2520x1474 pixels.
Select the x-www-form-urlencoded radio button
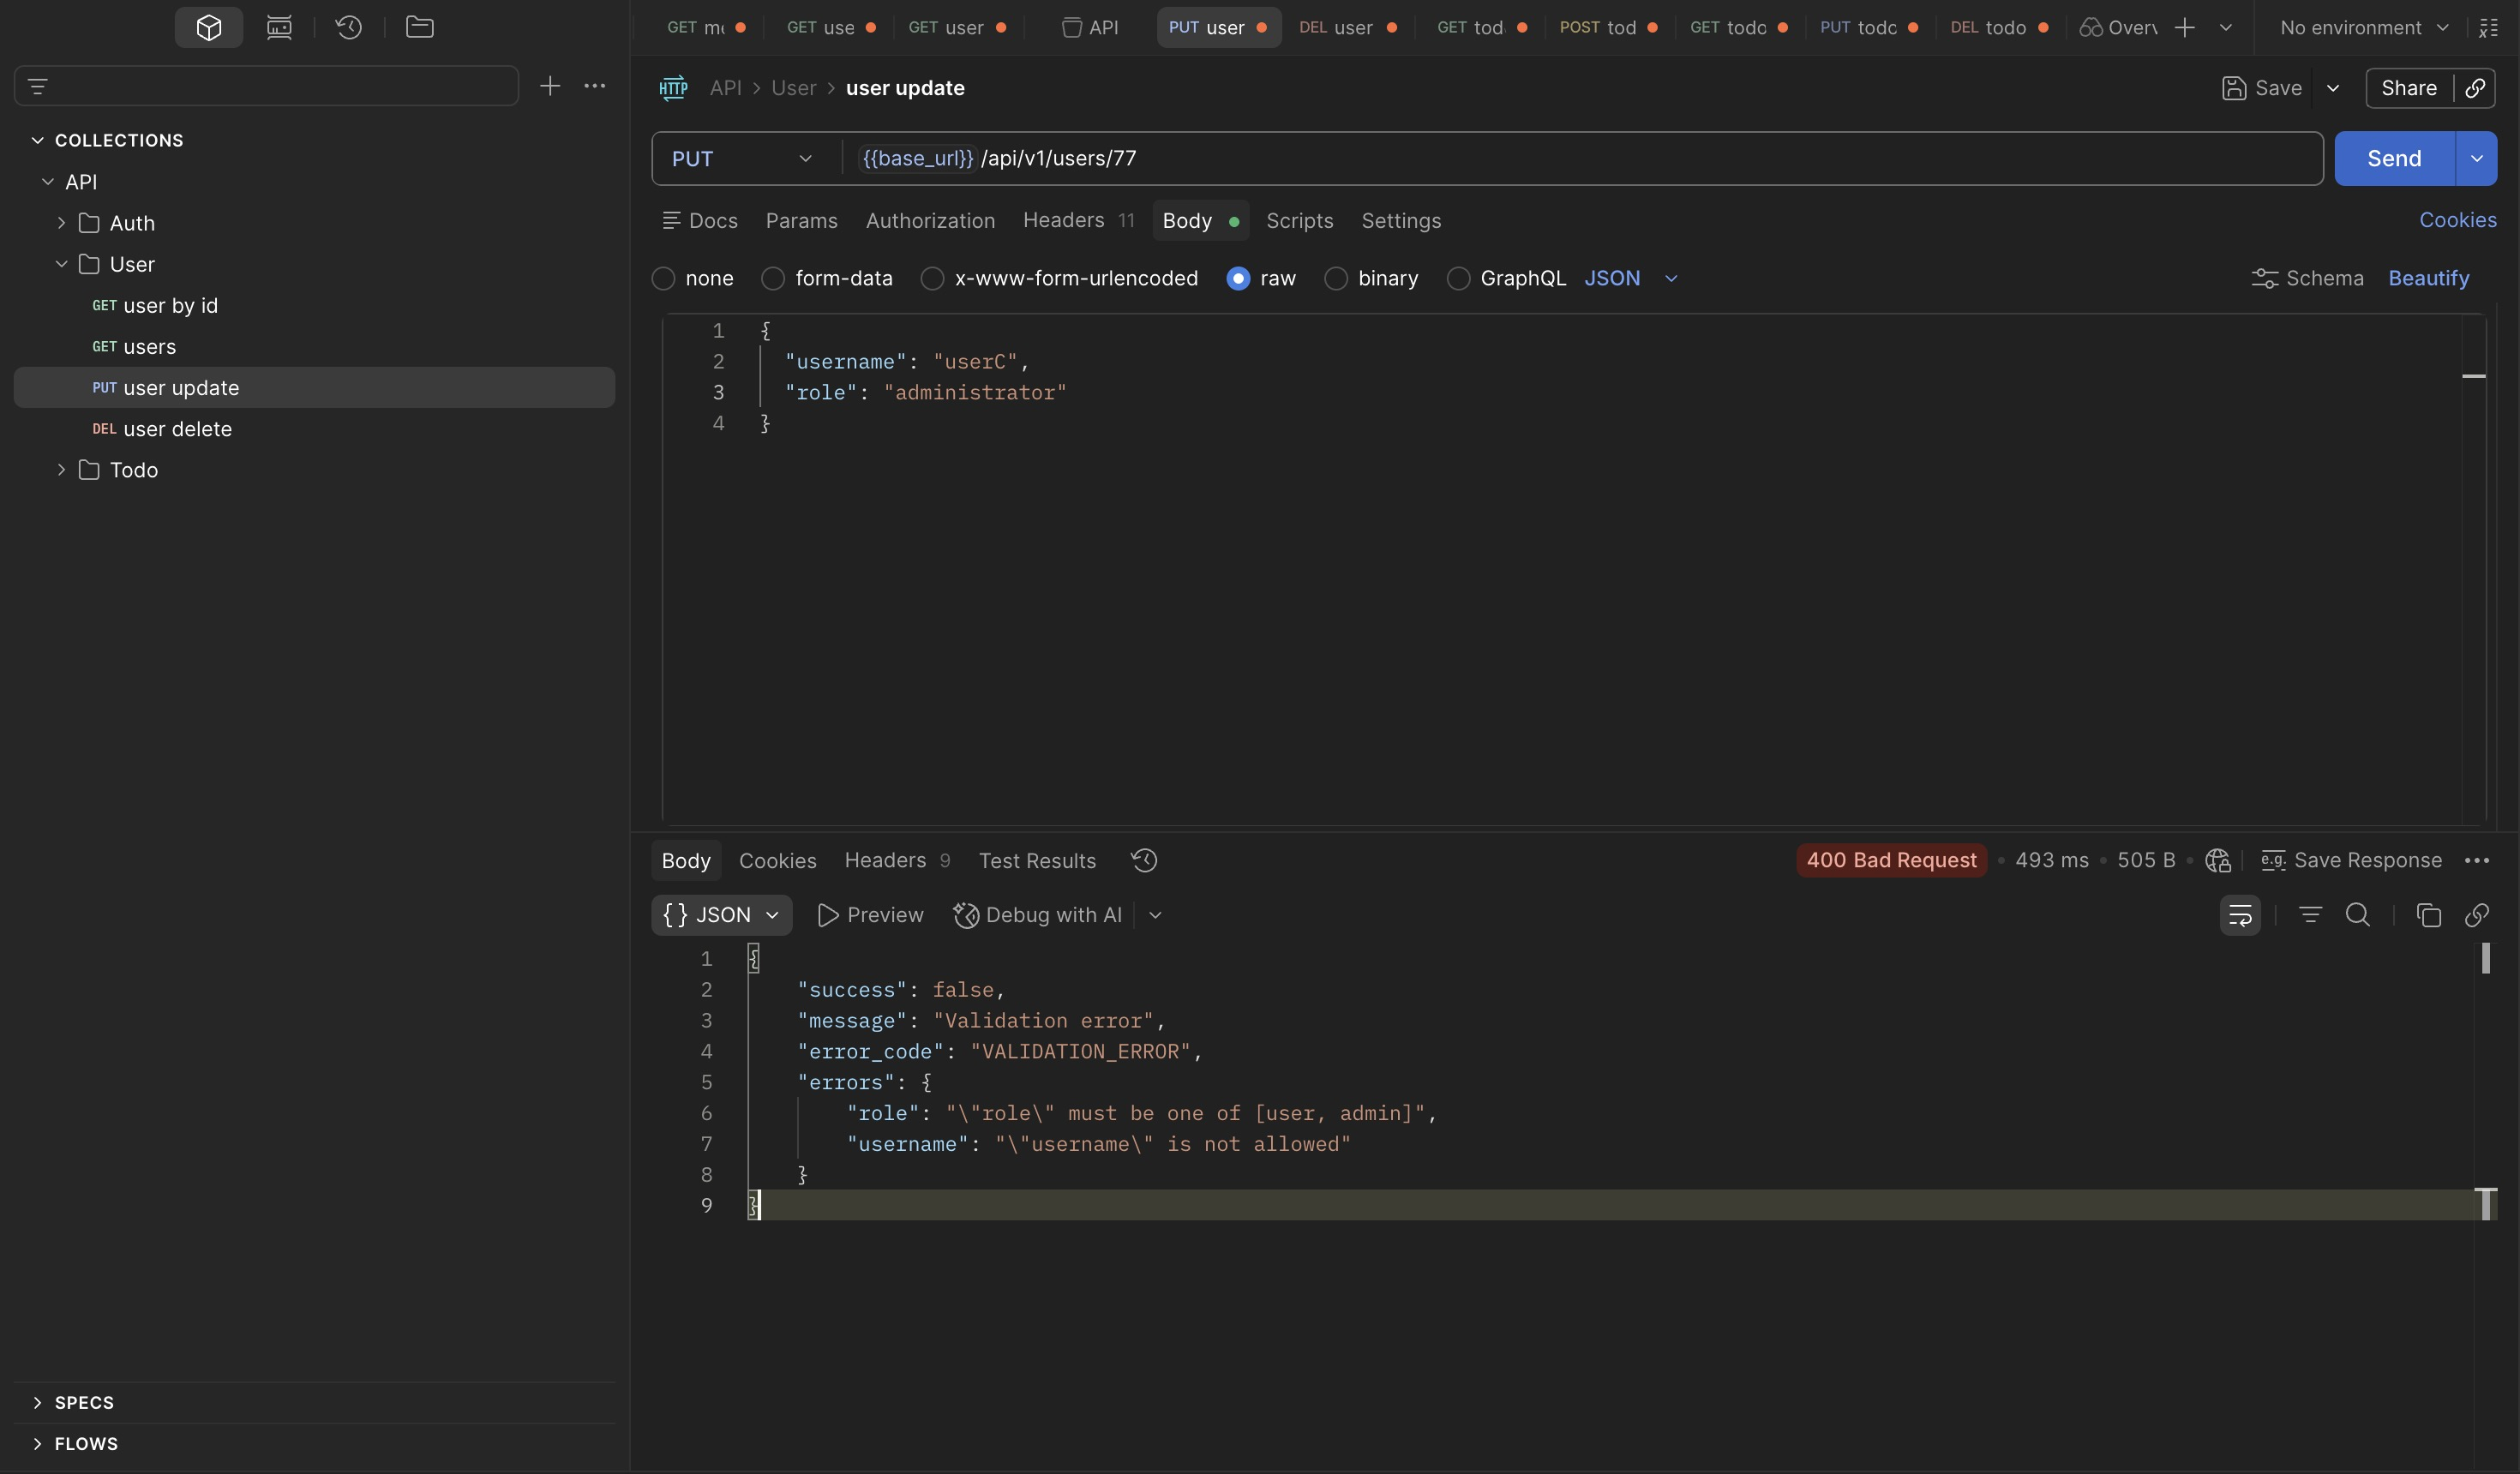pos(933,278)
